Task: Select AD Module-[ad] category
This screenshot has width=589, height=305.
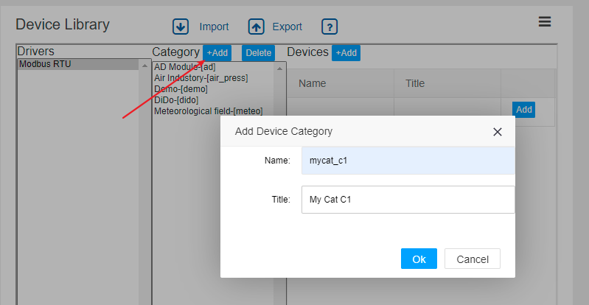Action: click(x=184, y=67)
